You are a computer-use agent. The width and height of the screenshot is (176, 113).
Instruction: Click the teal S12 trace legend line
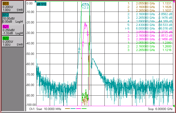(73, 109)
